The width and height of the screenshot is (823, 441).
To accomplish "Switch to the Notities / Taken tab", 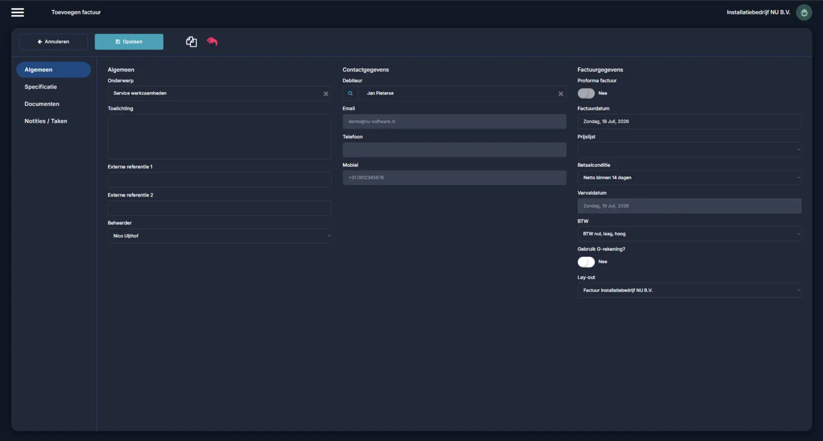I will (46, 121).
